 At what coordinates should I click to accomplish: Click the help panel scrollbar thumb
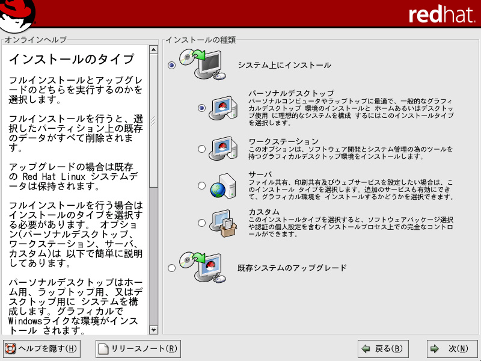153,121
